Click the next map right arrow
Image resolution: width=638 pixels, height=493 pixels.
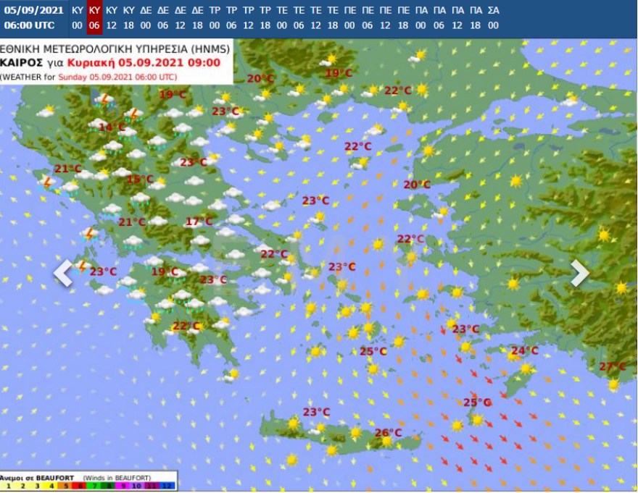click(x=580, y=273)
